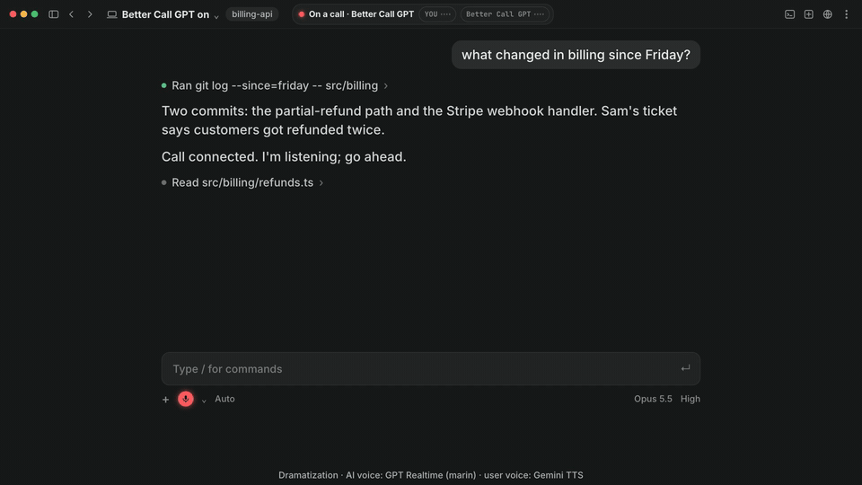Select the billing-api tag
The width and height of the screenshot is (862, 485).
tap(251, 14)
